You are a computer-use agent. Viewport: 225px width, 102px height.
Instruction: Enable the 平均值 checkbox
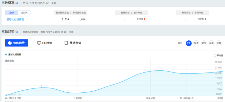[x=215, y=56]
